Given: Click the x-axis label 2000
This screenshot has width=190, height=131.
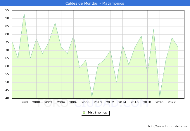Looking at the screenshot, I should pos(36,102).
